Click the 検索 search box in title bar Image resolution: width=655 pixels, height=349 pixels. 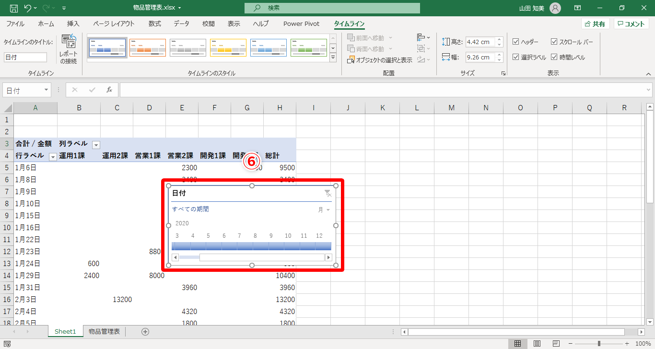pos(332,8)
